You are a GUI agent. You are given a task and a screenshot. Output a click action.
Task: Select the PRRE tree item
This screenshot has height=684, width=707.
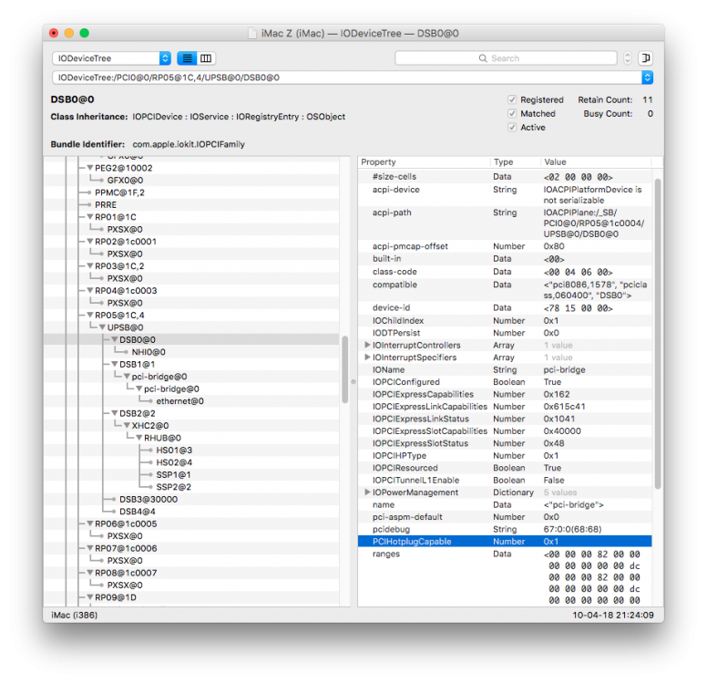click(x=106, y=205)
